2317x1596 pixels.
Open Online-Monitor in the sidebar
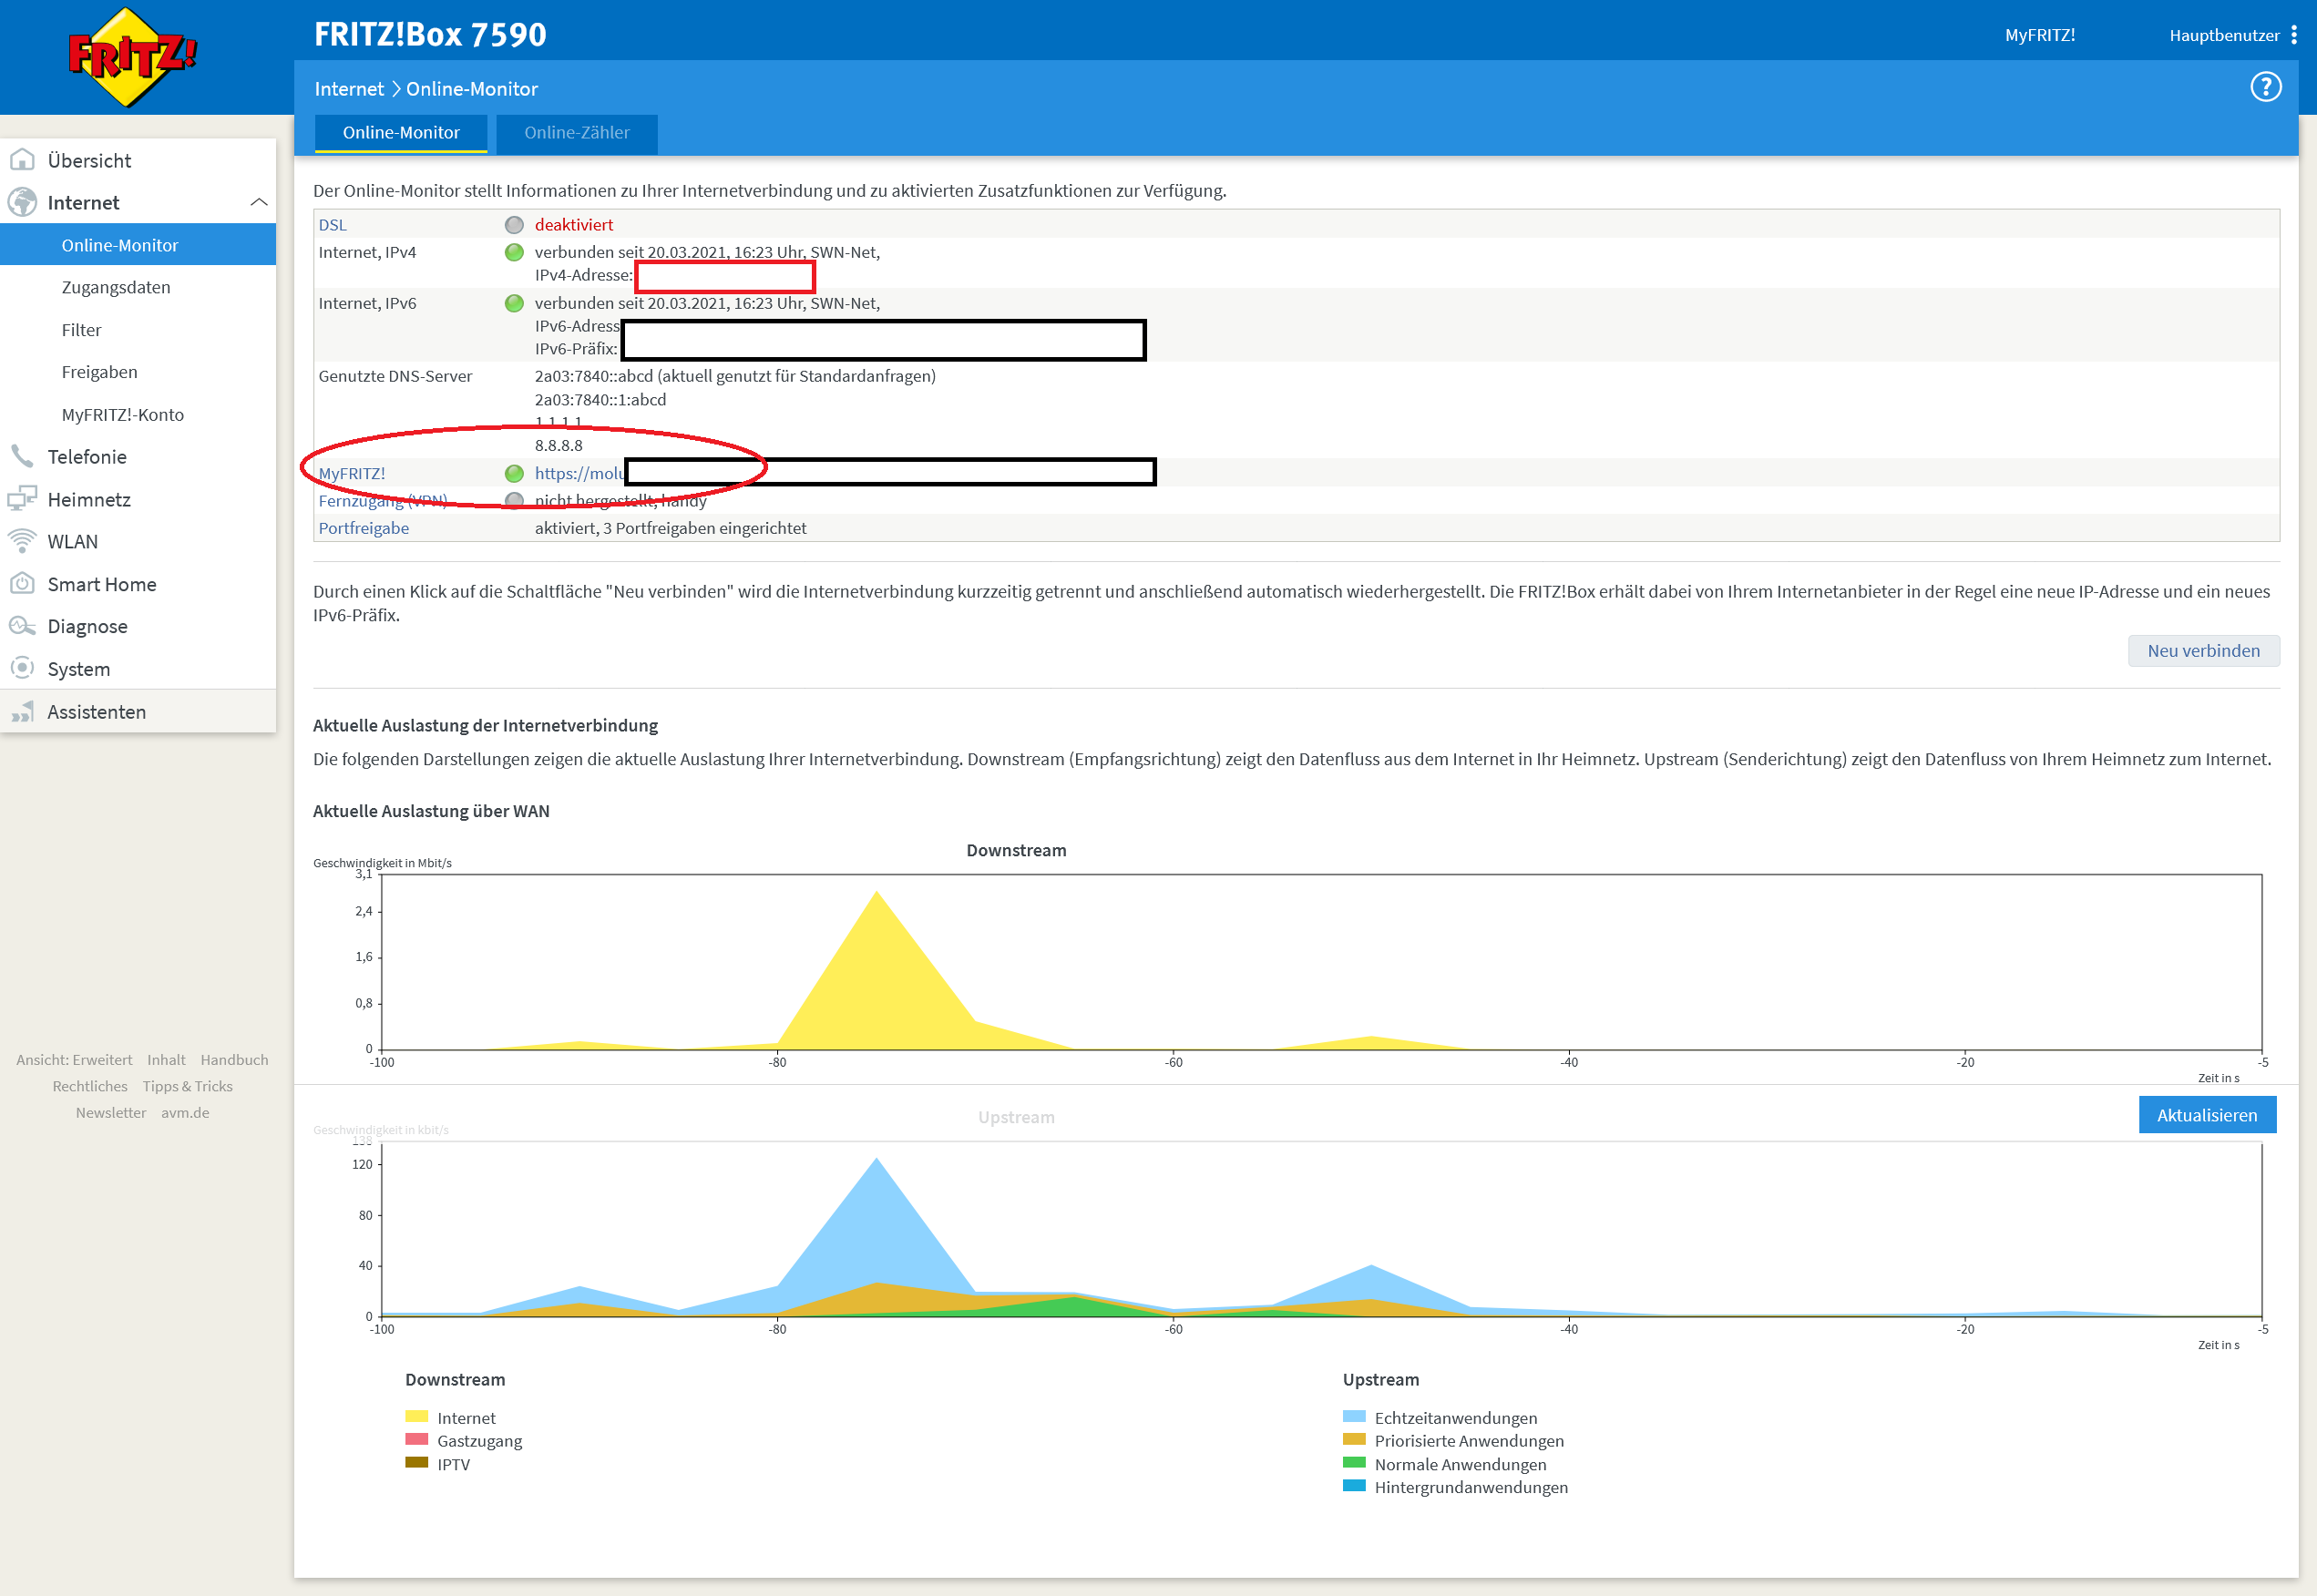138,245
